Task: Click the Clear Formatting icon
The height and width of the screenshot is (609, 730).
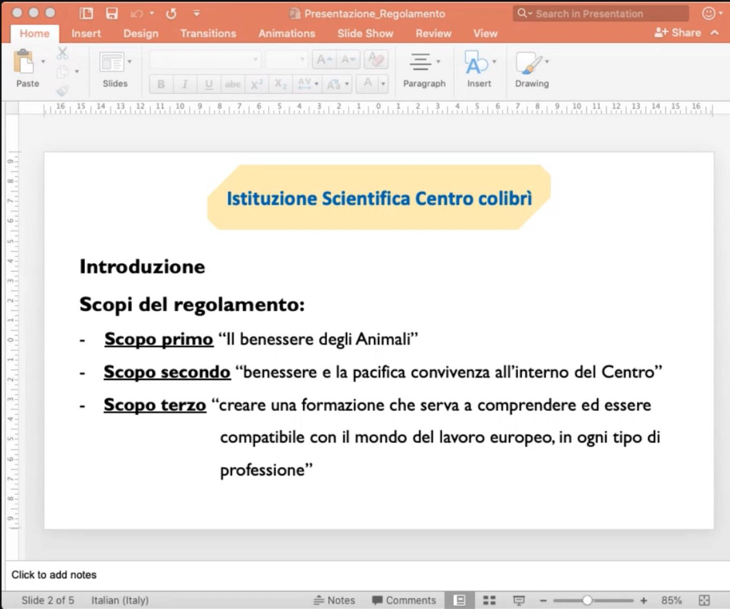Action: (376, 59)
